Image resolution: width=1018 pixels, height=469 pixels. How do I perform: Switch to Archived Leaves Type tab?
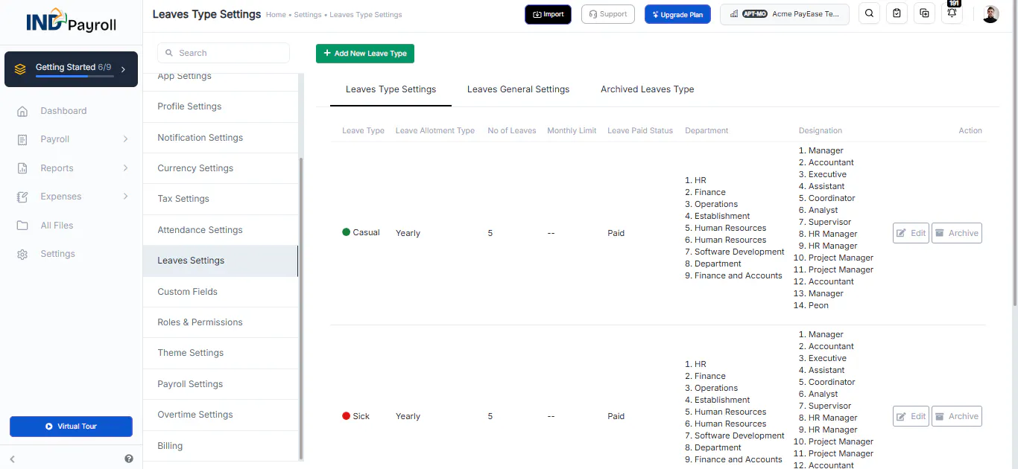647,89
